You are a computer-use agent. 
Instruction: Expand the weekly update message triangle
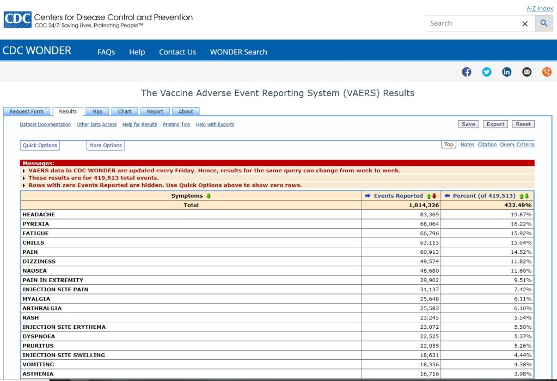point(24,171)
